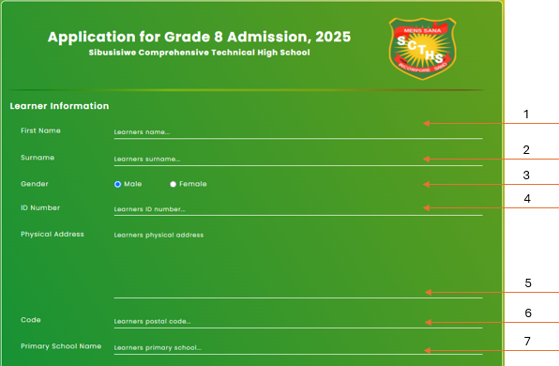Click the SCTHS school crest logo
This screenshot has width=559, height=366.
[x=422, y=49]
